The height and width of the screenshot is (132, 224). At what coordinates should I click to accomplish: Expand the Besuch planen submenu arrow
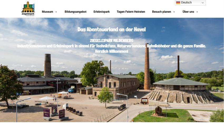pos(174,12)
